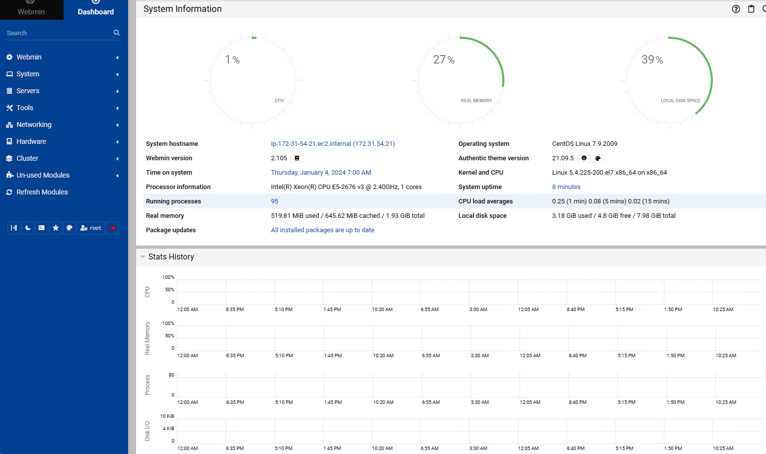This screenshot has width=766, height=454.
Task: Open the system hostname link
Action: pyautogui.click(x=333, y=144)
